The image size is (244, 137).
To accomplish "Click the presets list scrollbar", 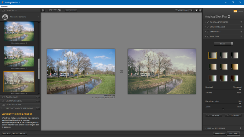I will (x=39, y=69).
